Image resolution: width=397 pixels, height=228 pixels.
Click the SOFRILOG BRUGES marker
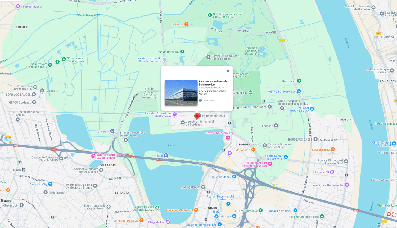(x=34, y=94)
